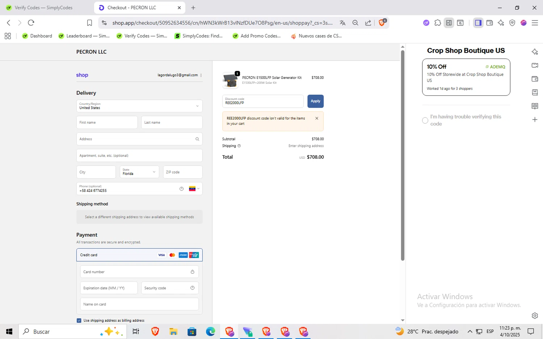Open sidebar settings gear icon
The width and height of the screenshot is (543, 339).
(x=535, y=316)
